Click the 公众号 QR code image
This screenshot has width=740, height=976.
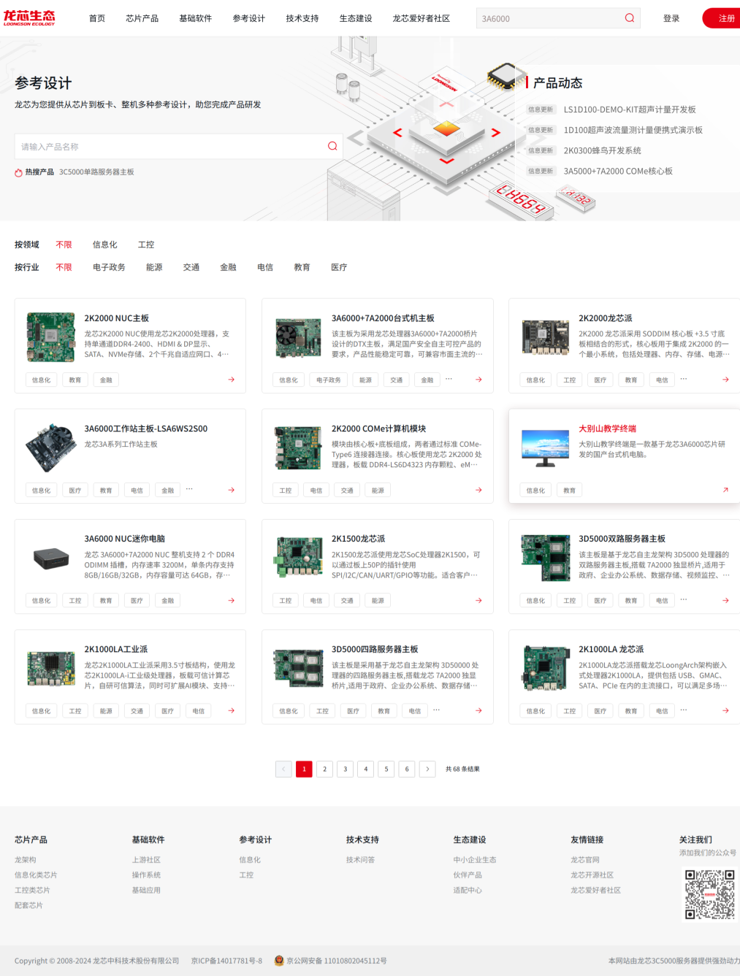pos(709,894)
